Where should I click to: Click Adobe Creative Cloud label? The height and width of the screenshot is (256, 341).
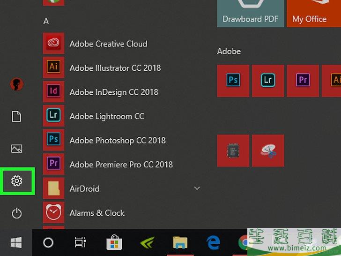tap(109, 44)
